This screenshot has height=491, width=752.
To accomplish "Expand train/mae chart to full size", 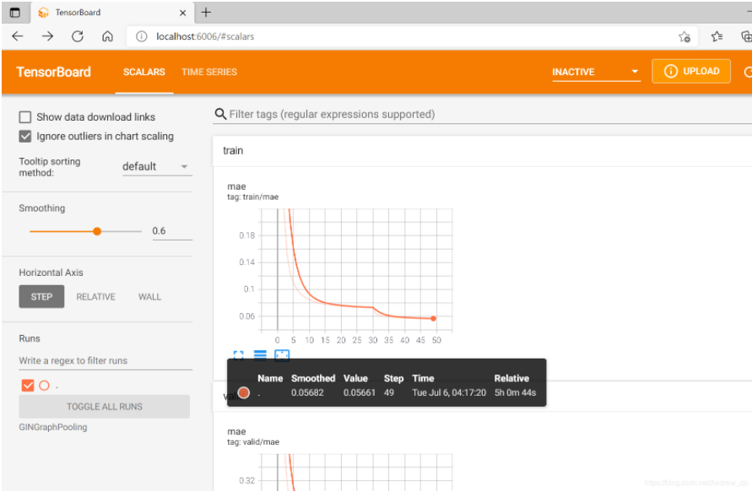I will [x=238, y=355].
